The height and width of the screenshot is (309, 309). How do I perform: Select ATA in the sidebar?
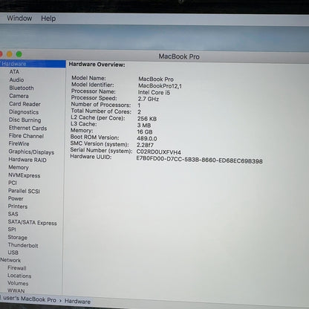click(x=14, y=72)
